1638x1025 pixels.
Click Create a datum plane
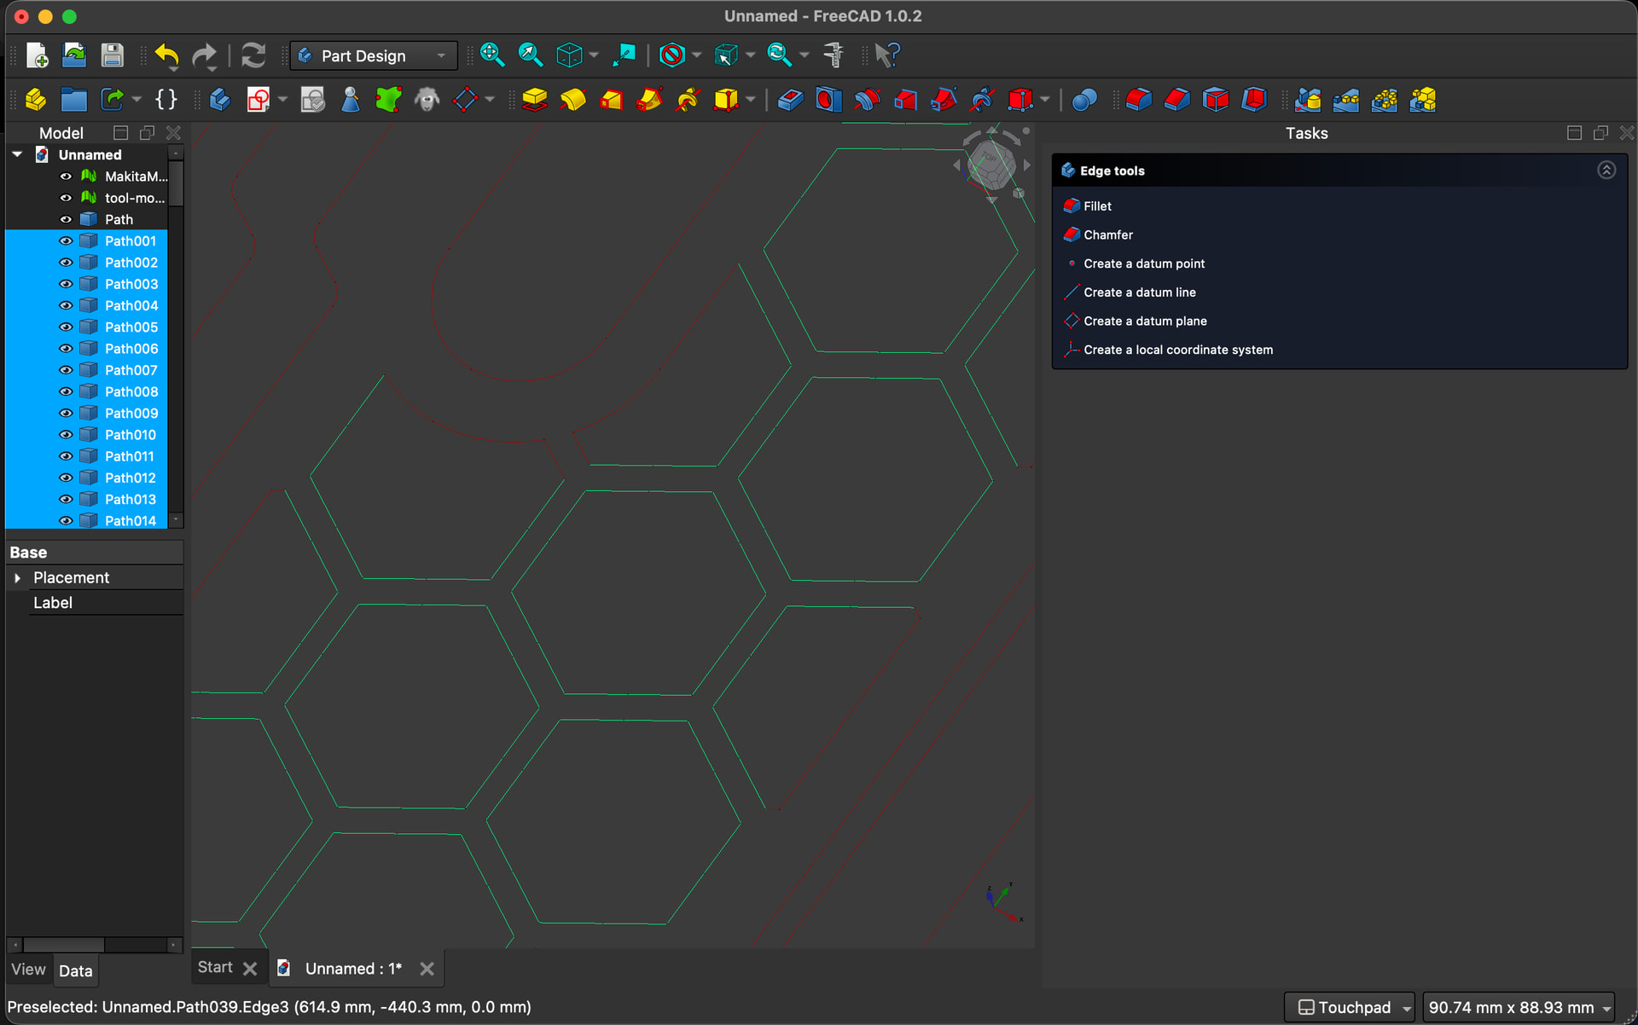[1144, 321]
